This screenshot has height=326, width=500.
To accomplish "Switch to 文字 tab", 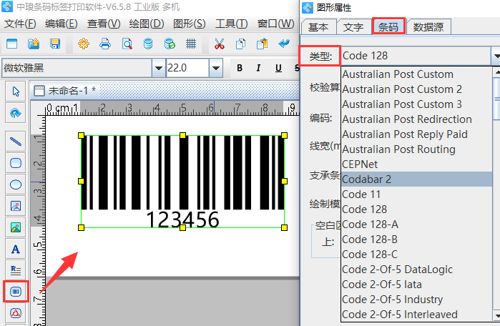I will [353, 26].
